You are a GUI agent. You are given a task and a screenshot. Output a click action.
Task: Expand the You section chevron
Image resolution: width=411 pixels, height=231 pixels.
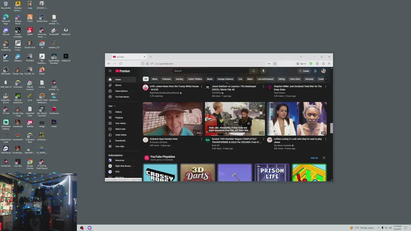click(x=115, y=106)
